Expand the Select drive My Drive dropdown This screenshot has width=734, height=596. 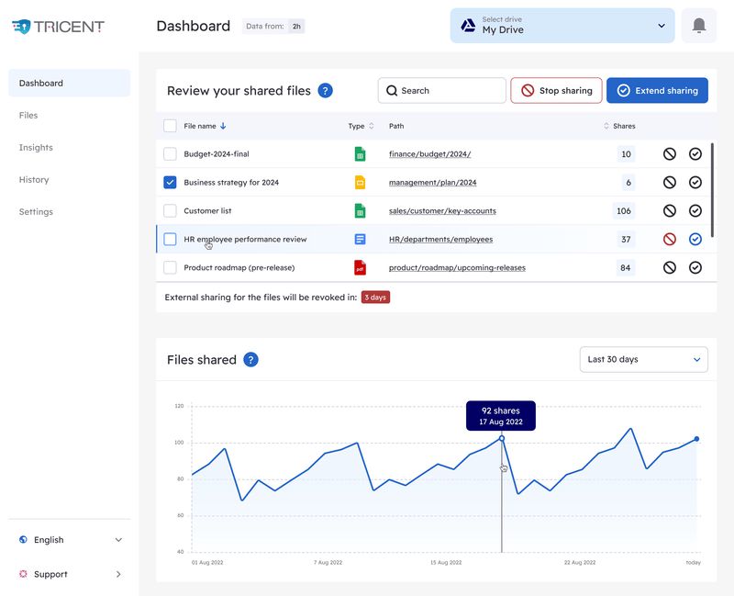[562, 26]
